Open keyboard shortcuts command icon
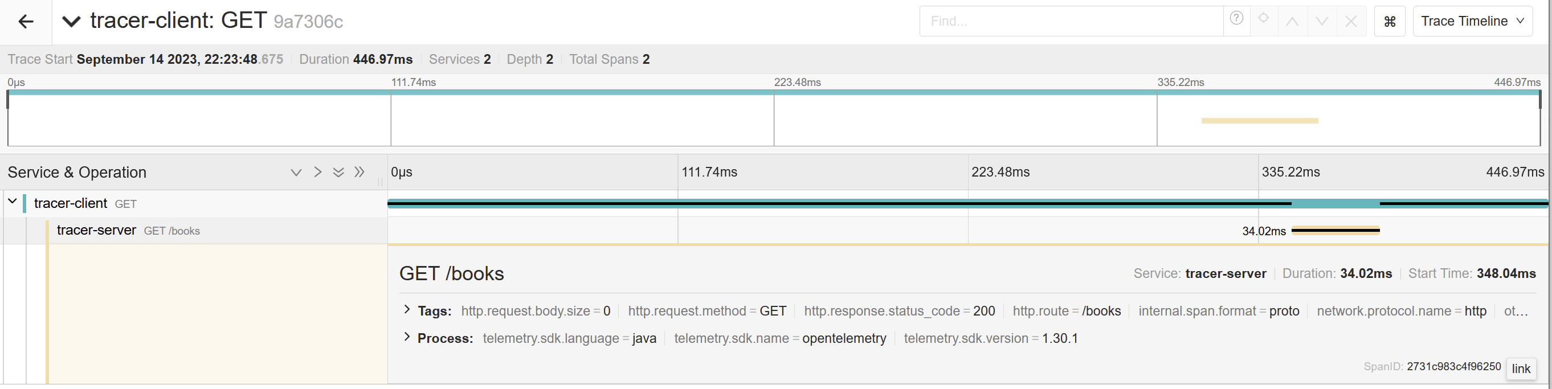 pyautogui.click(x=1390, y=22)
